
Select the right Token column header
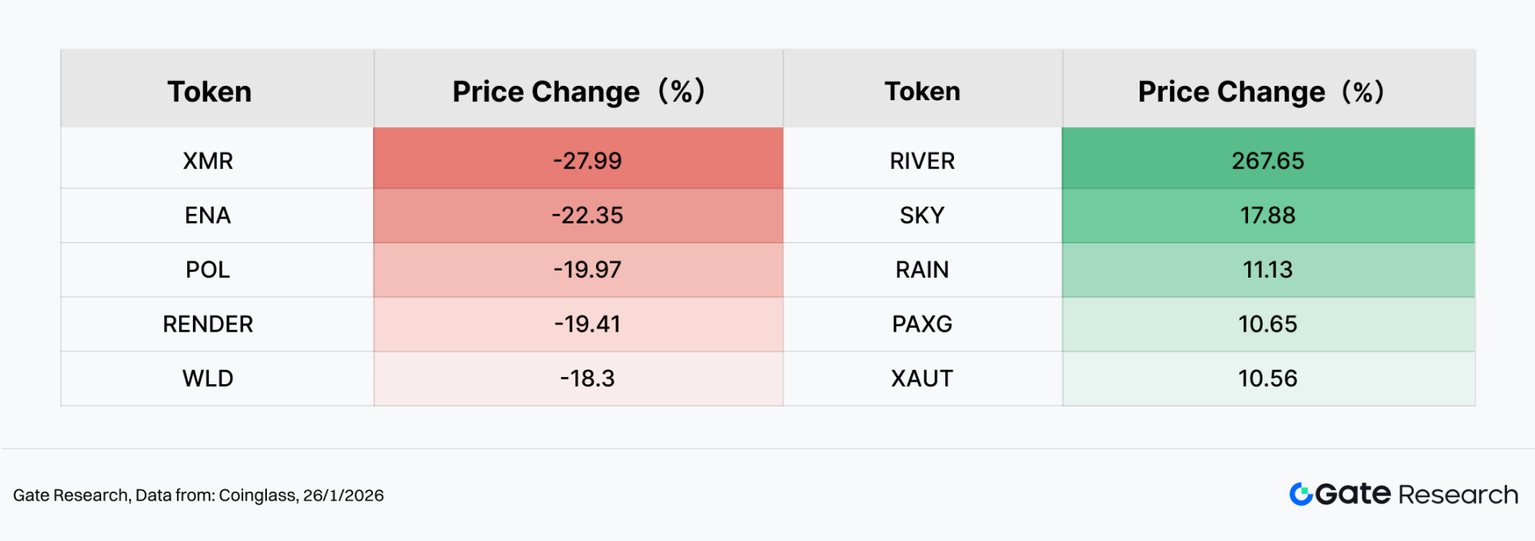(x=922, y=91)
